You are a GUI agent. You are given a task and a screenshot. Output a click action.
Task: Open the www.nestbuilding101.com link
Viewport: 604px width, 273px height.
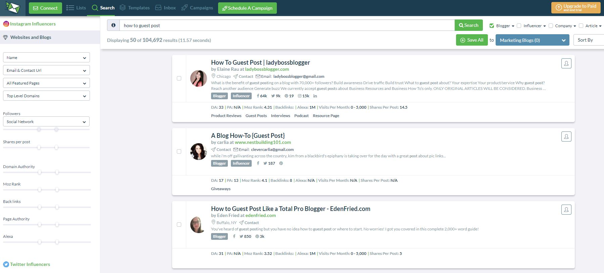click(263, 142)
